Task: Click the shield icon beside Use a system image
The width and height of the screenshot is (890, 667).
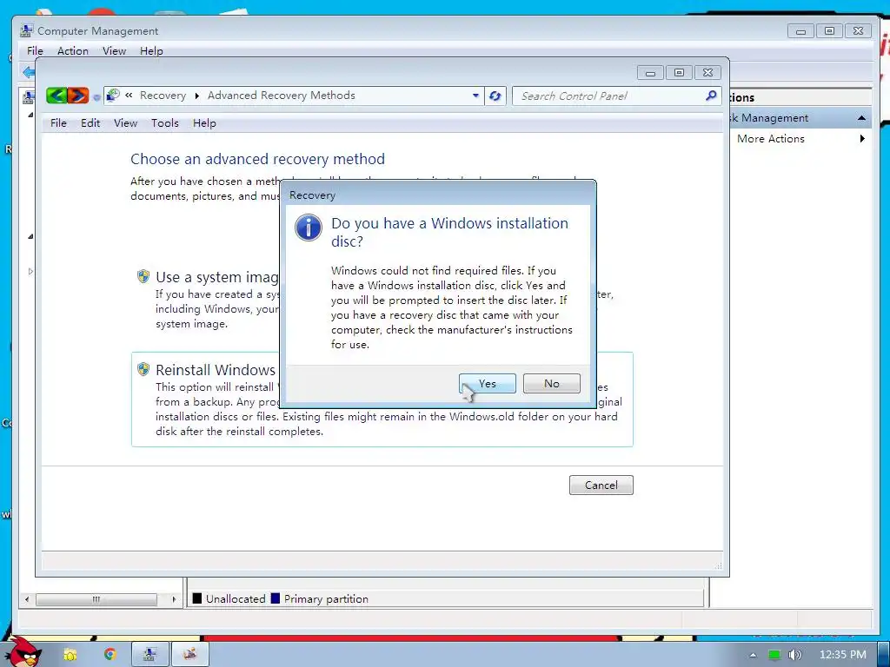Action: 143,277
